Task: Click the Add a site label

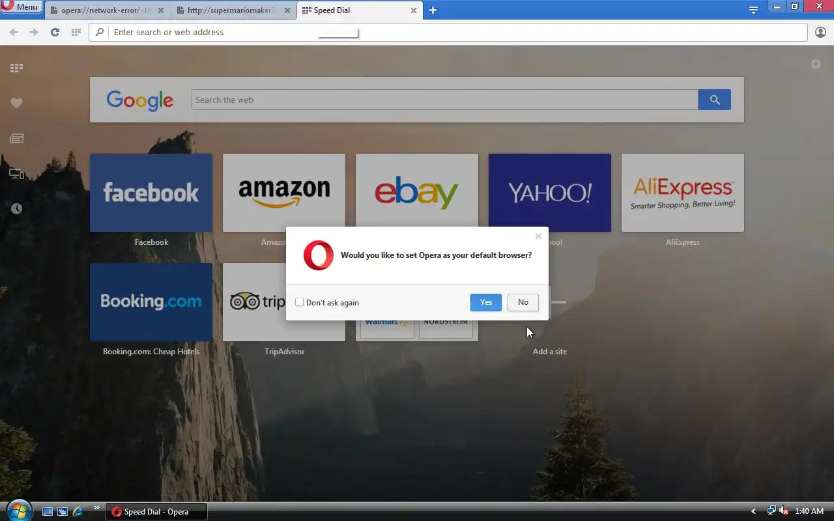Action: [550, 352]
